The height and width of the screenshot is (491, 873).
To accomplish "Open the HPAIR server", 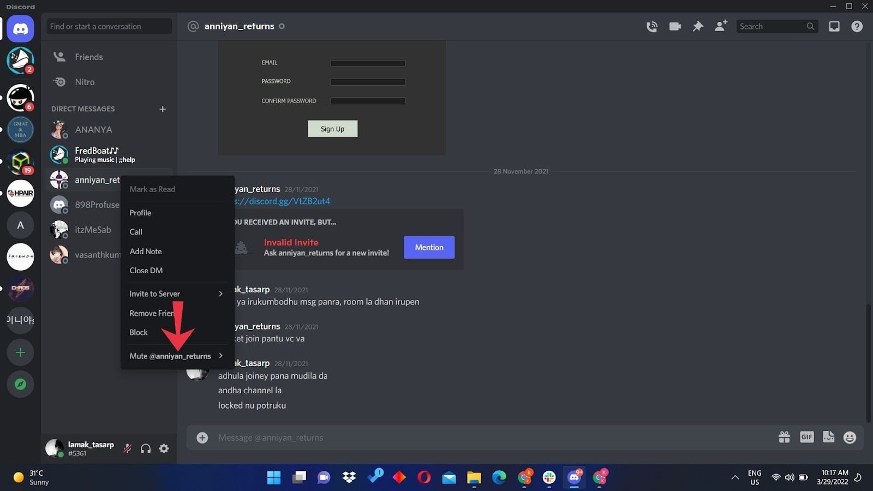I will (21, 193).
